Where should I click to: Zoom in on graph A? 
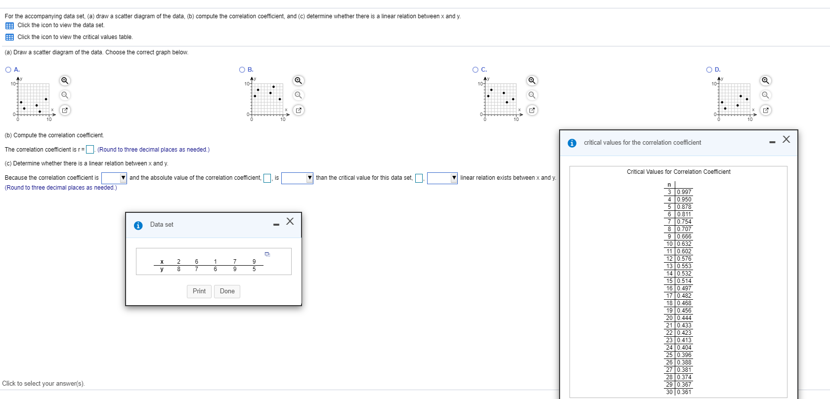tap(65, 80)
